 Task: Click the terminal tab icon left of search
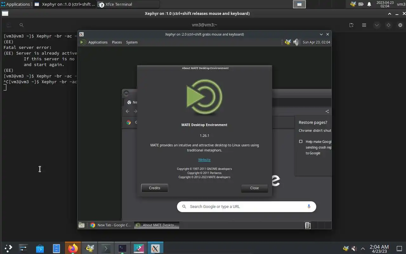pyautogui.click(x=9, y=25)
